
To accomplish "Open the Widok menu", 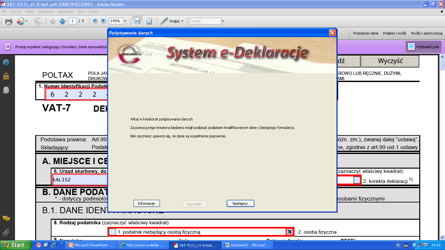I will click(x=30, y=11).
